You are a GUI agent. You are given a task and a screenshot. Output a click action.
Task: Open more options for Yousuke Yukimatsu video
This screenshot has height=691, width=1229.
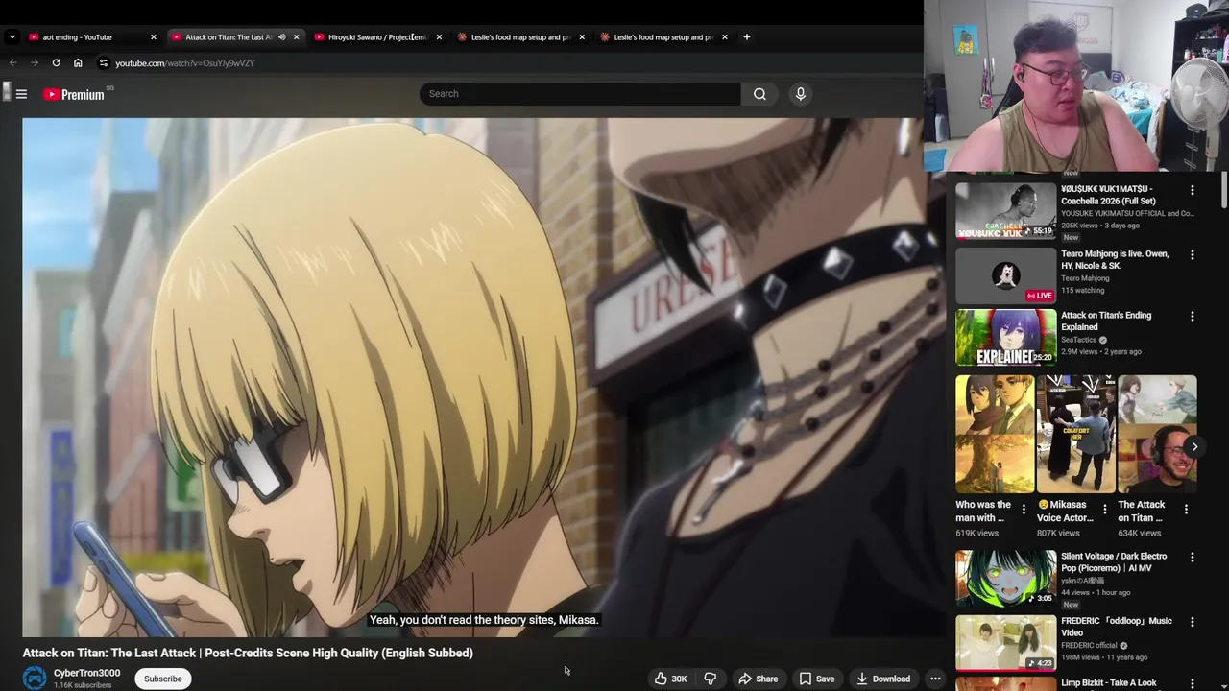1193,190
